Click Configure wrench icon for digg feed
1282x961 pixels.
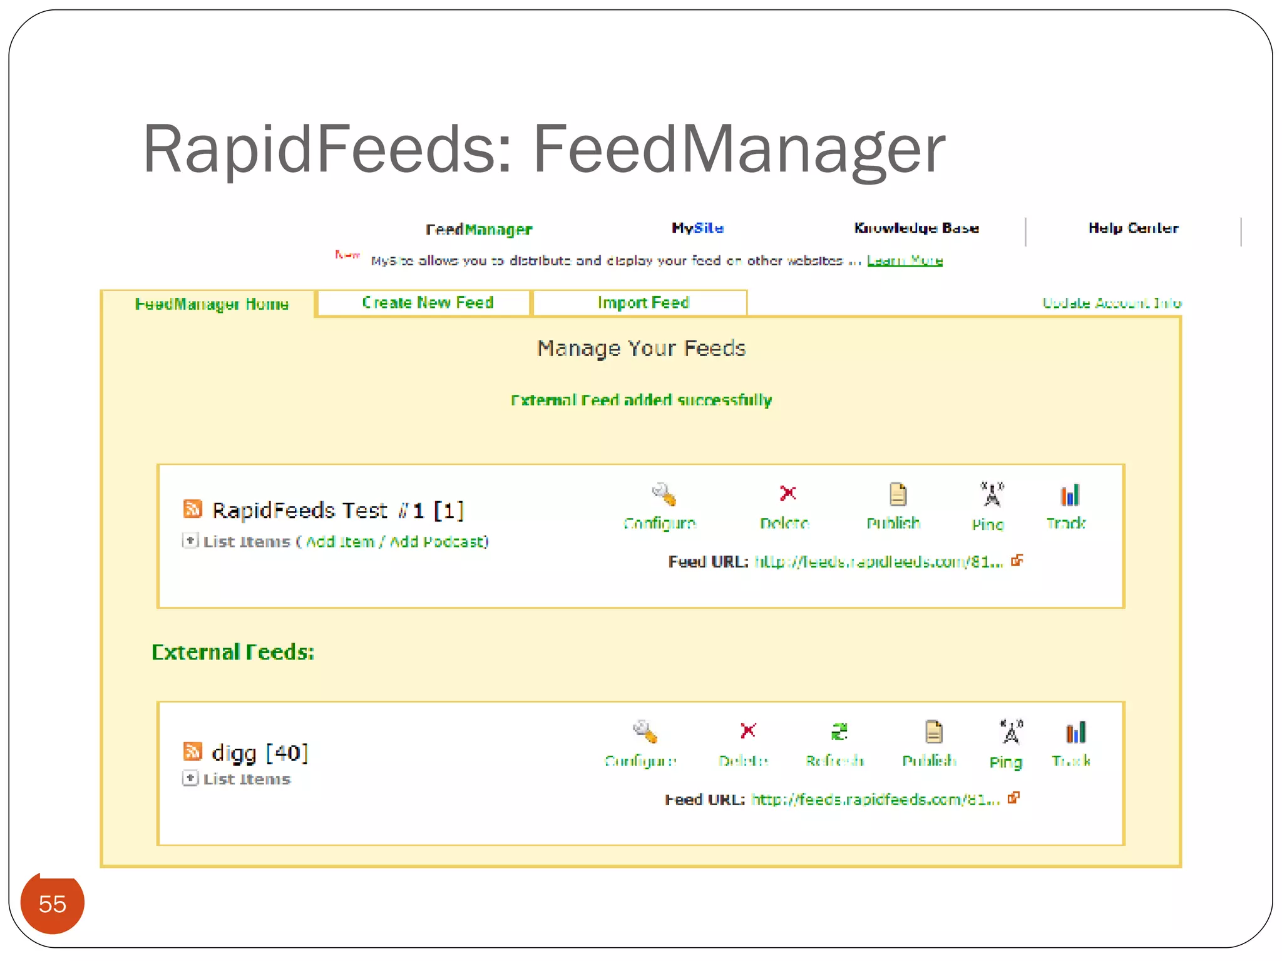coord(645,731)
